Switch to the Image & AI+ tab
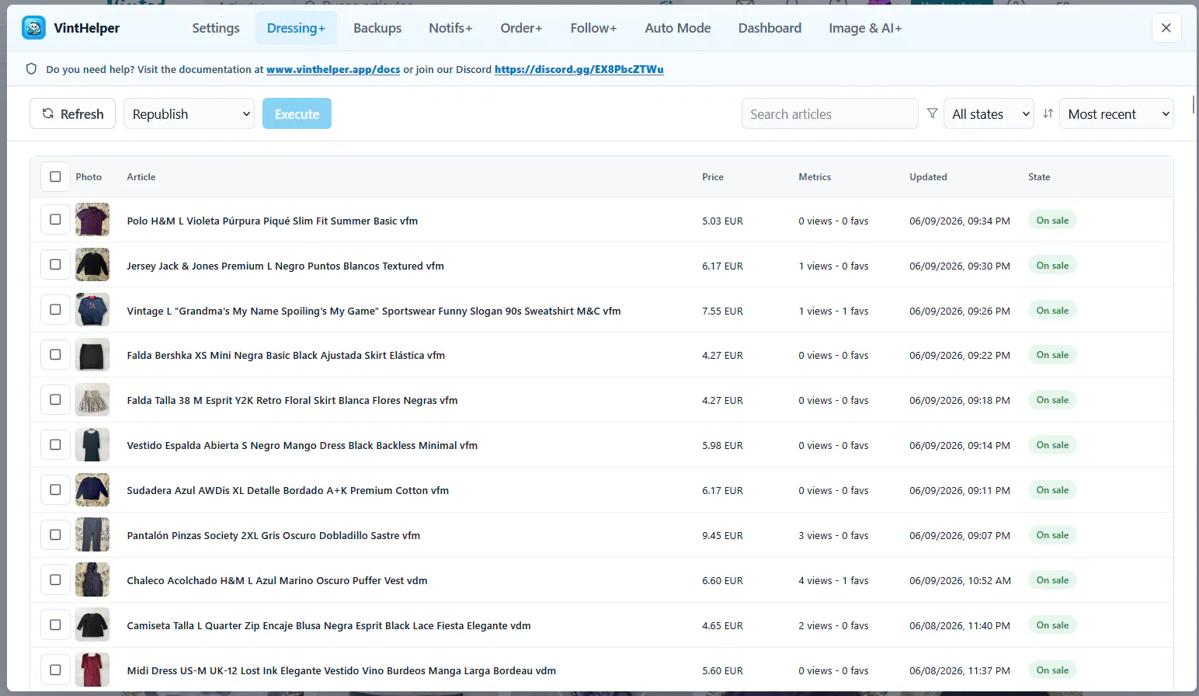Image resolution: width=1199 pixels, height=696 pixels. (x=865, y=28)
